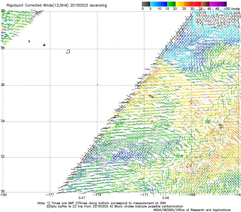241x212 pixels.
Task: Click the yellow 20-25 knots legend swatch
Action: pyautogui.click(x=180, y=4)
